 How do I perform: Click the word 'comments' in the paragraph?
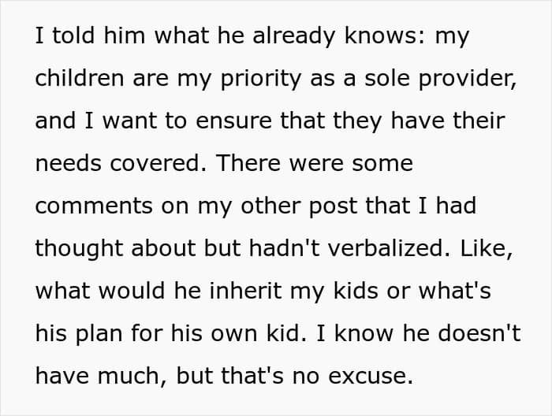coord(94,206)
